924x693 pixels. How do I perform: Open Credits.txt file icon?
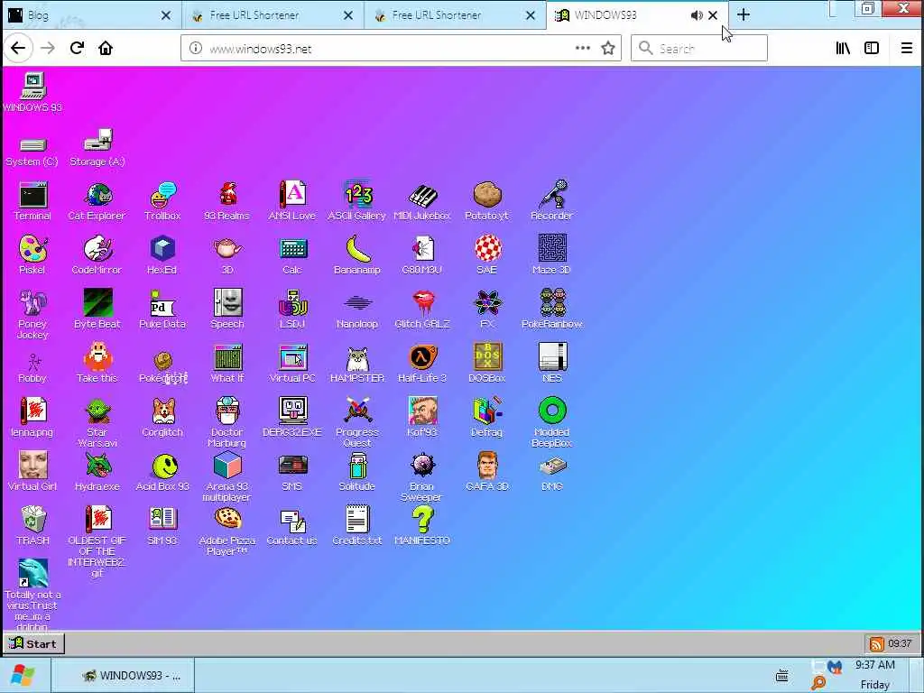[x=357, y=526]
